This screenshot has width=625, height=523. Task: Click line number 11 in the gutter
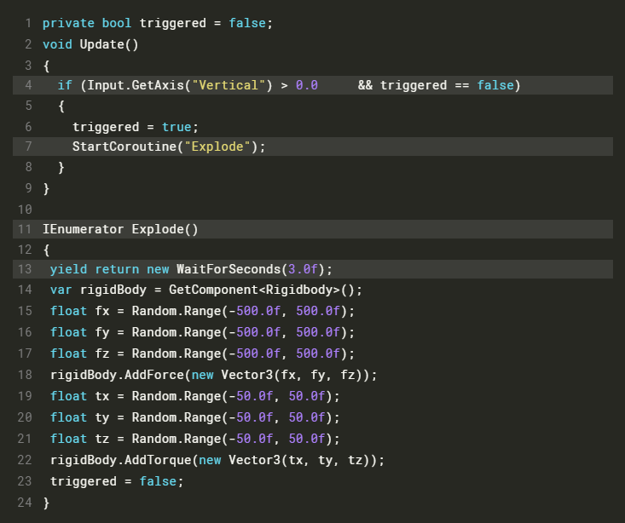24,228
